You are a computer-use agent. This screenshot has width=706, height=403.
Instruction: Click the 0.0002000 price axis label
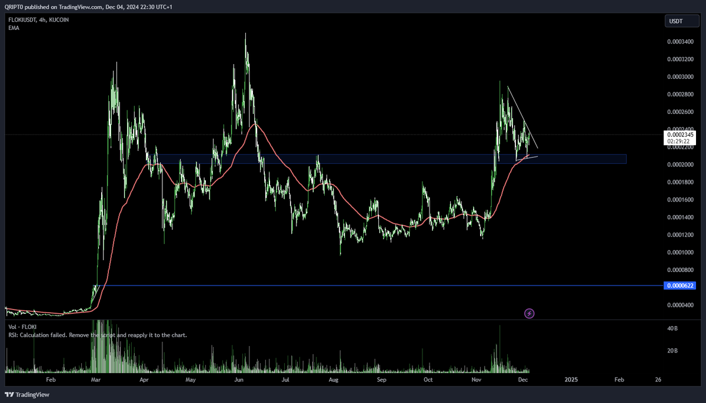click(x=680, y=164)
